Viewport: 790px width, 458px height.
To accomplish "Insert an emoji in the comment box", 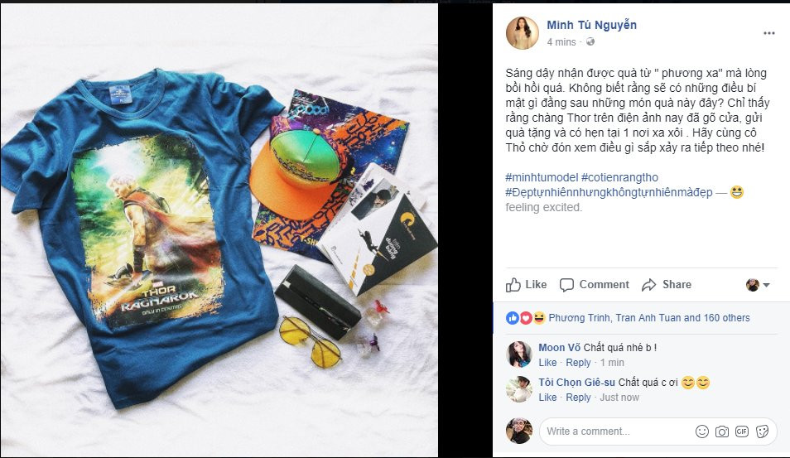I will coord(702,431).
